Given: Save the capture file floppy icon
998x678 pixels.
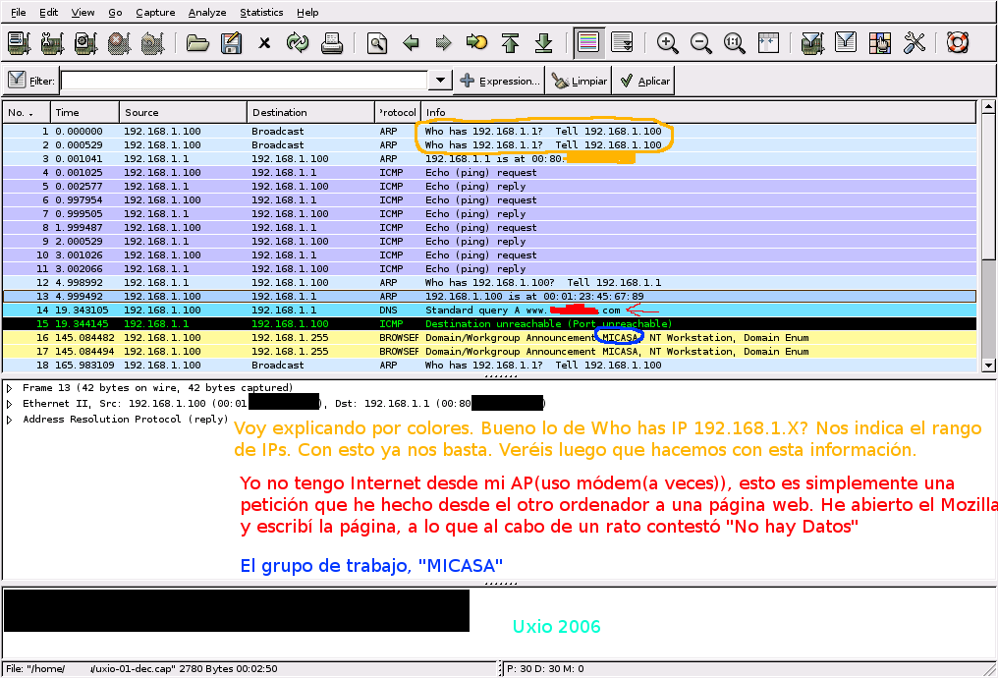Looking at the screenshot, I should coord(231,43).
